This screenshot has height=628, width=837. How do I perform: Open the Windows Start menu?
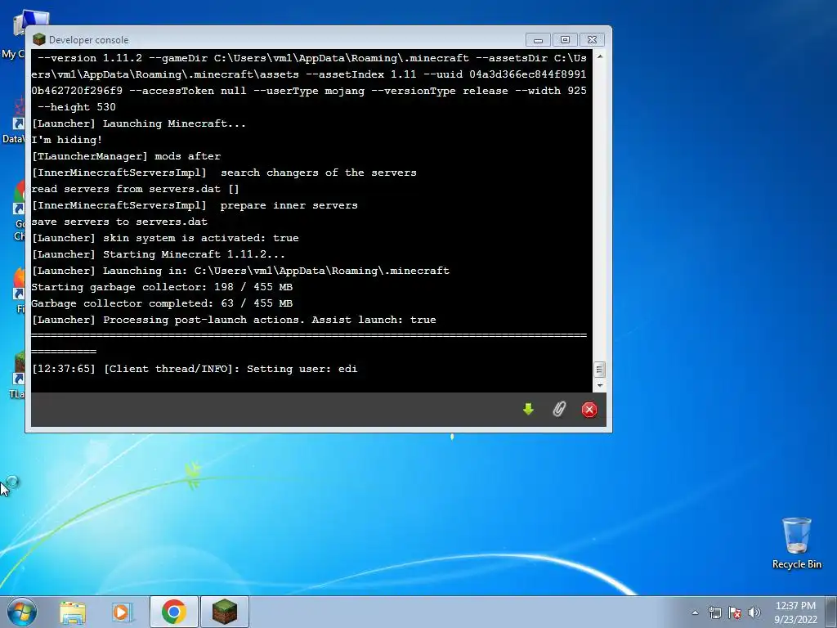coord(22,612)
